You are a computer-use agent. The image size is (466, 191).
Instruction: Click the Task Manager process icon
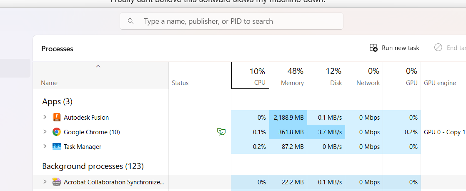[57, 146]
